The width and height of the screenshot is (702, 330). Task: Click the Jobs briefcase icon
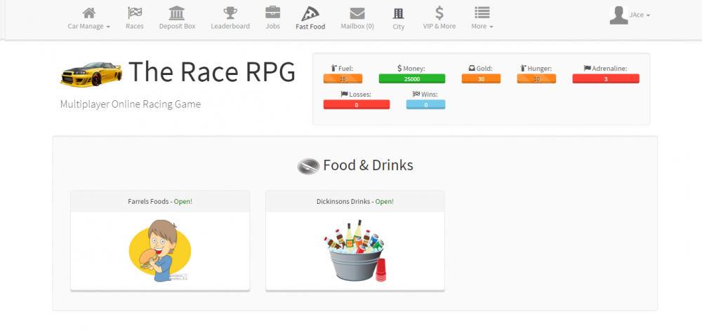tap(273, 13)
